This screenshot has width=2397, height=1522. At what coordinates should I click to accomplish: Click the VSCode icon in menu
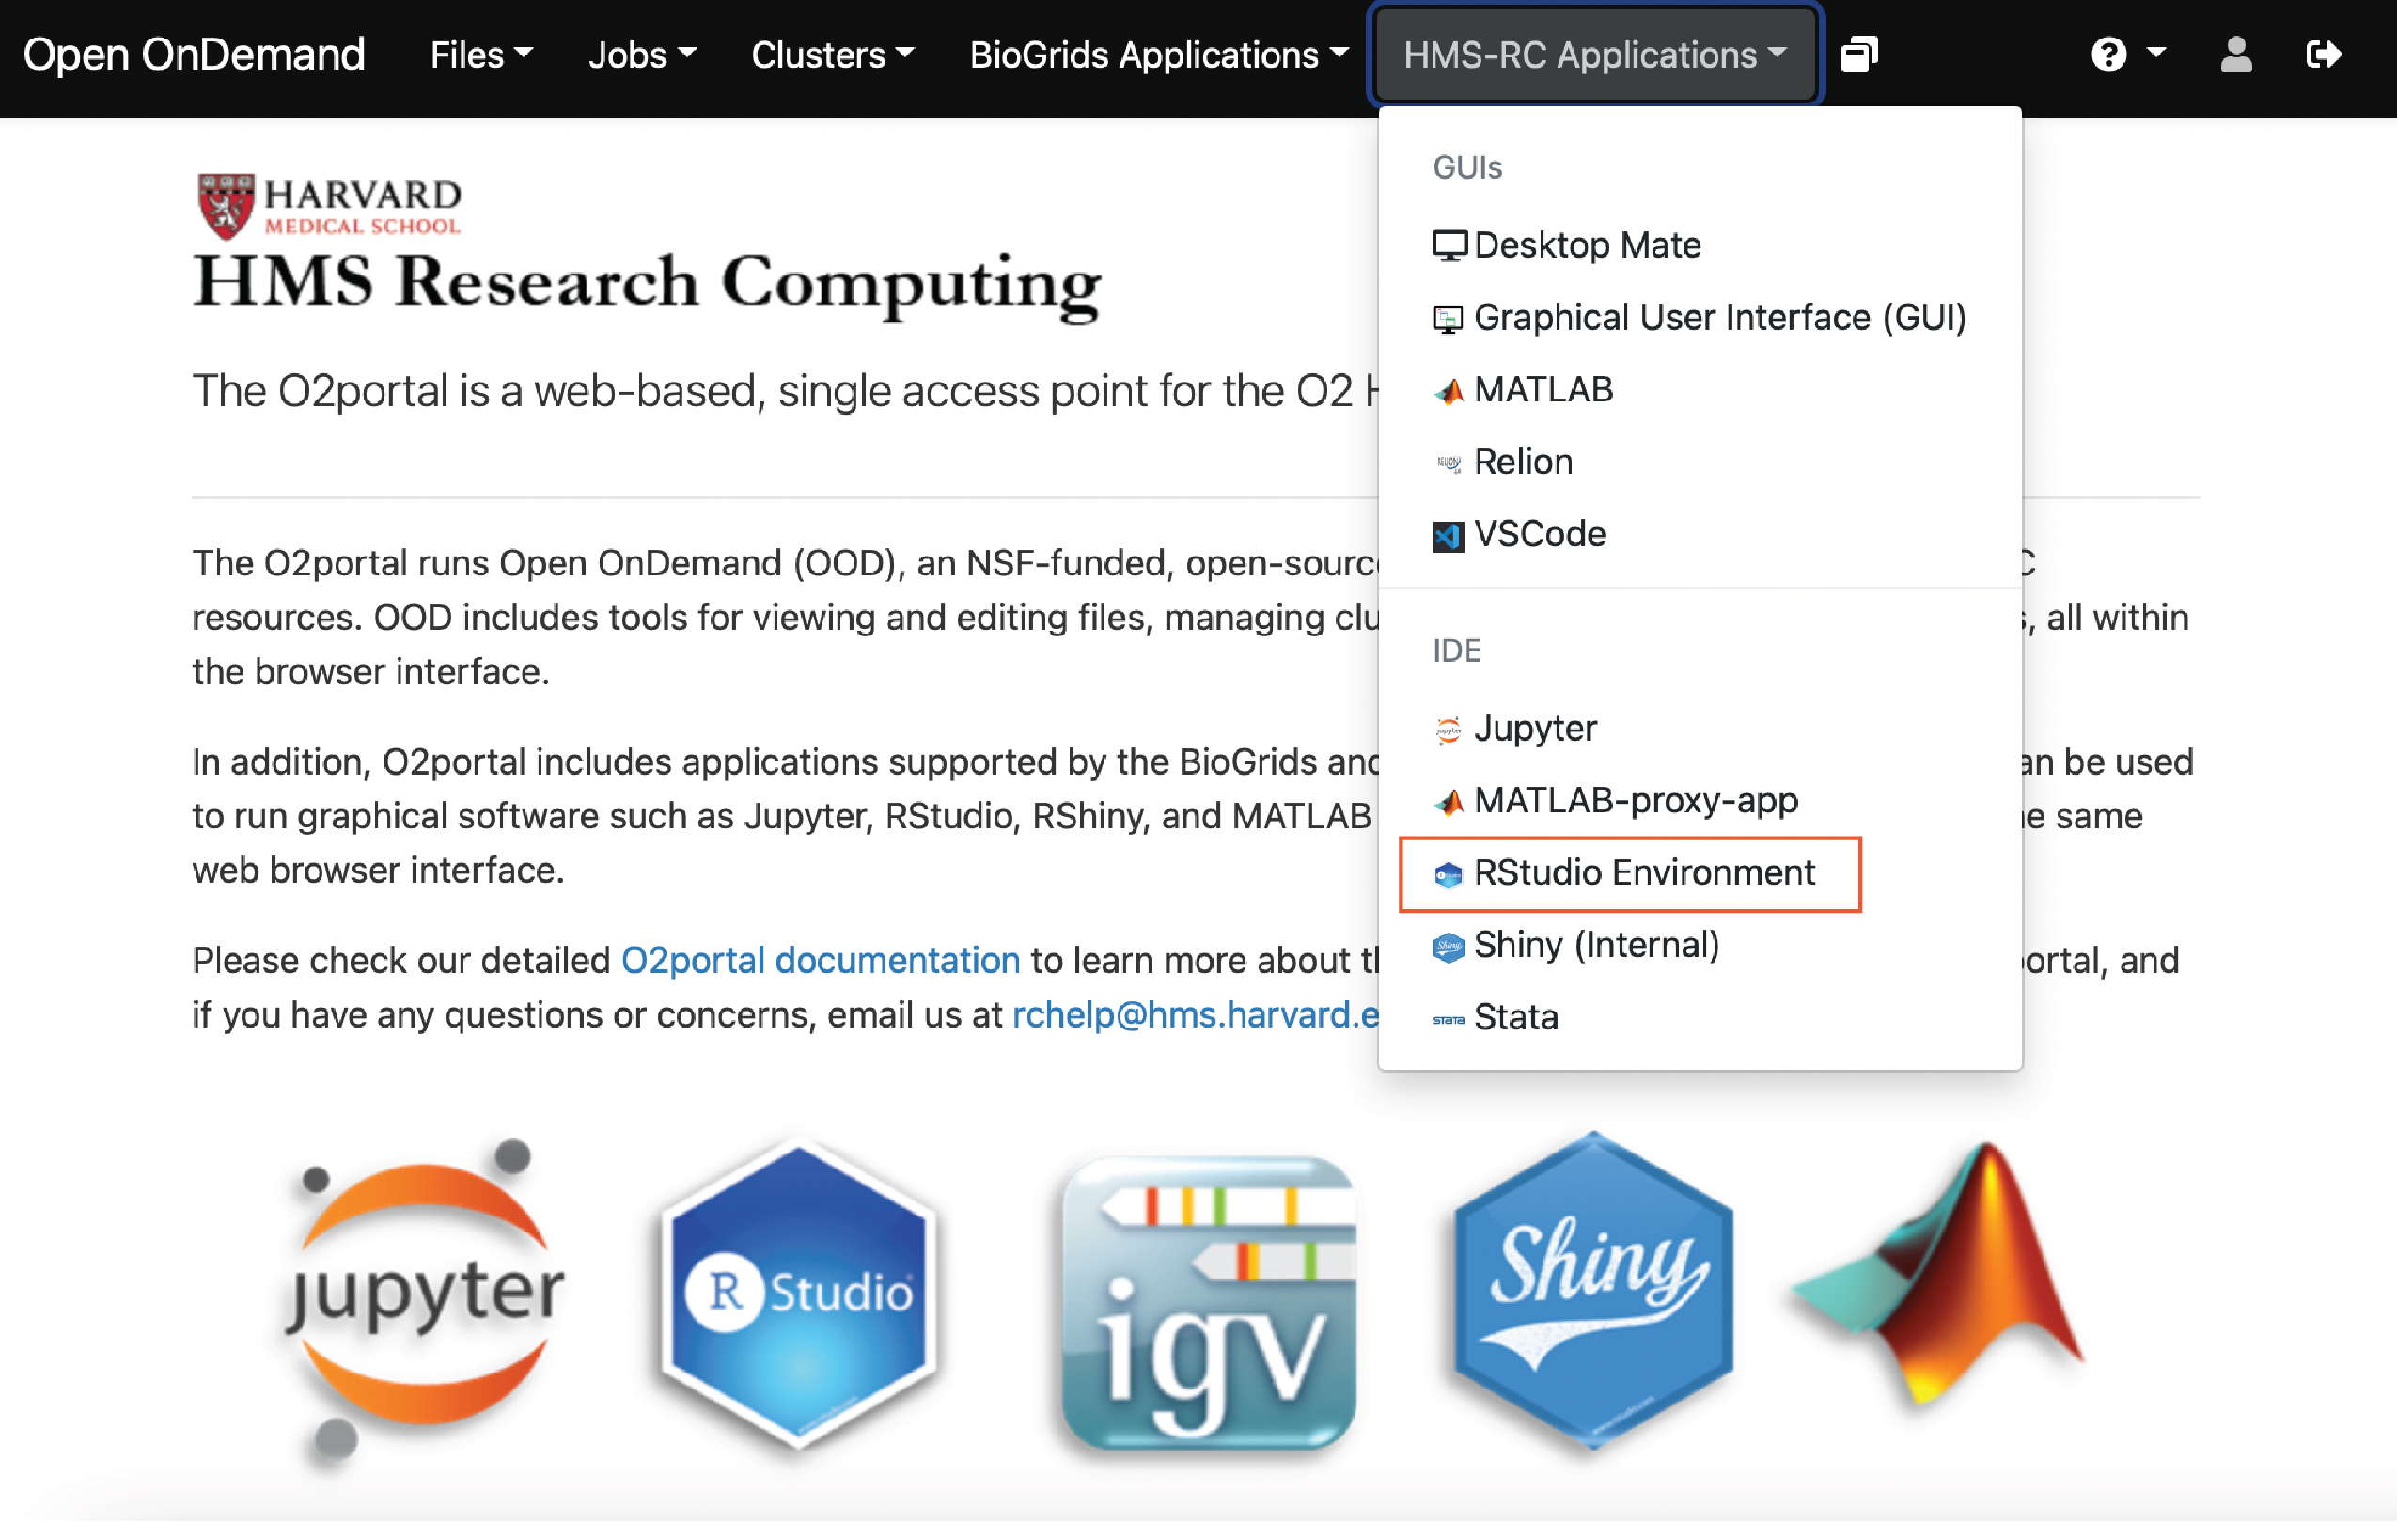(1449, 536)
